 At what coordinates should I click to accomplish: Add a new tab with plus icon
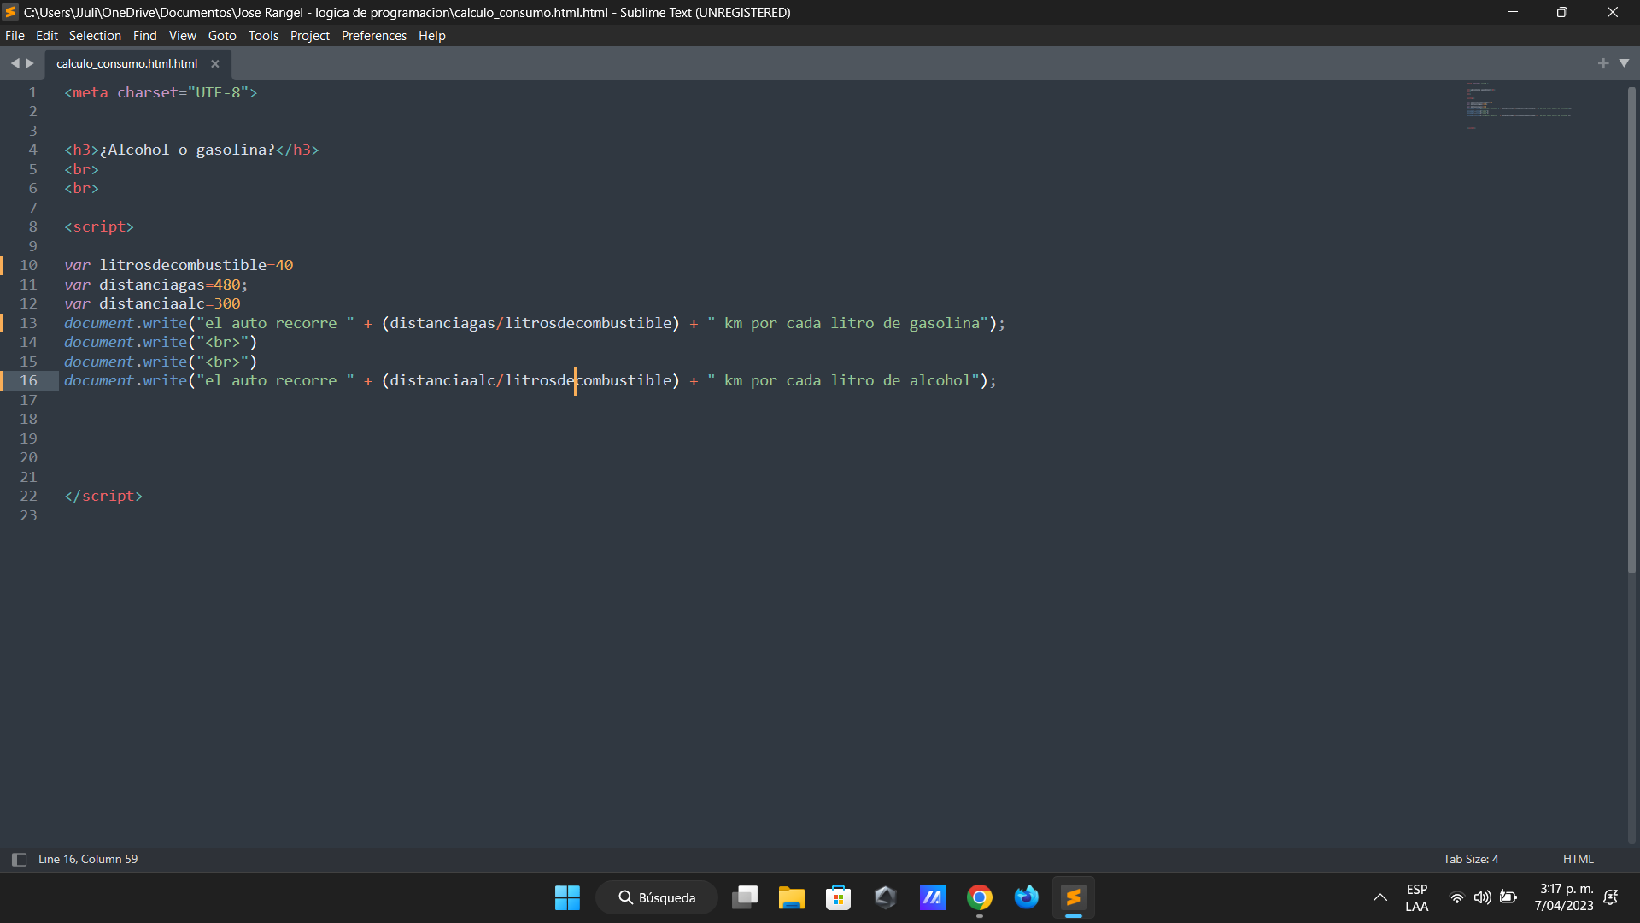point(1603,63)
